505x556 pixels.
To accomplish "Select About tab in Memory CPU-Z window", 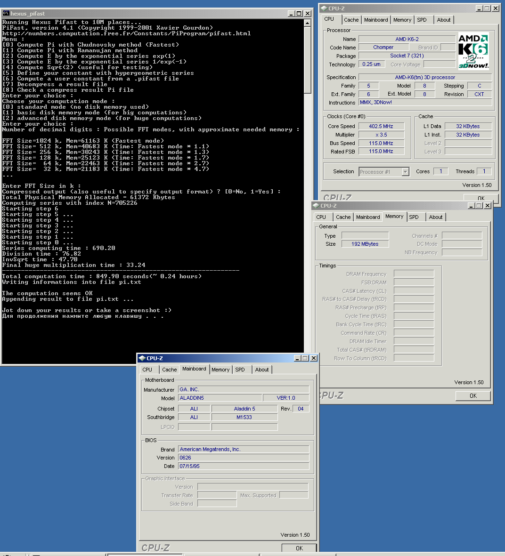I will pos(435,217).
